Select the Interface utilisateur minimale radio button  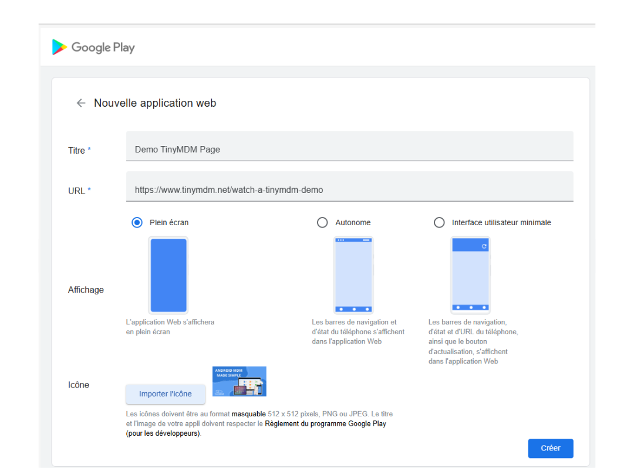coord(439,223)
